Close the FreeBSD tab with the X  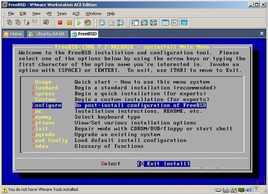tap(262, 33)
